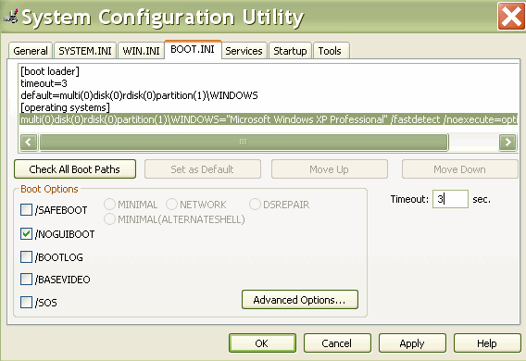Enable the /BASEVIDEO checkbox

tap(26, 280)
